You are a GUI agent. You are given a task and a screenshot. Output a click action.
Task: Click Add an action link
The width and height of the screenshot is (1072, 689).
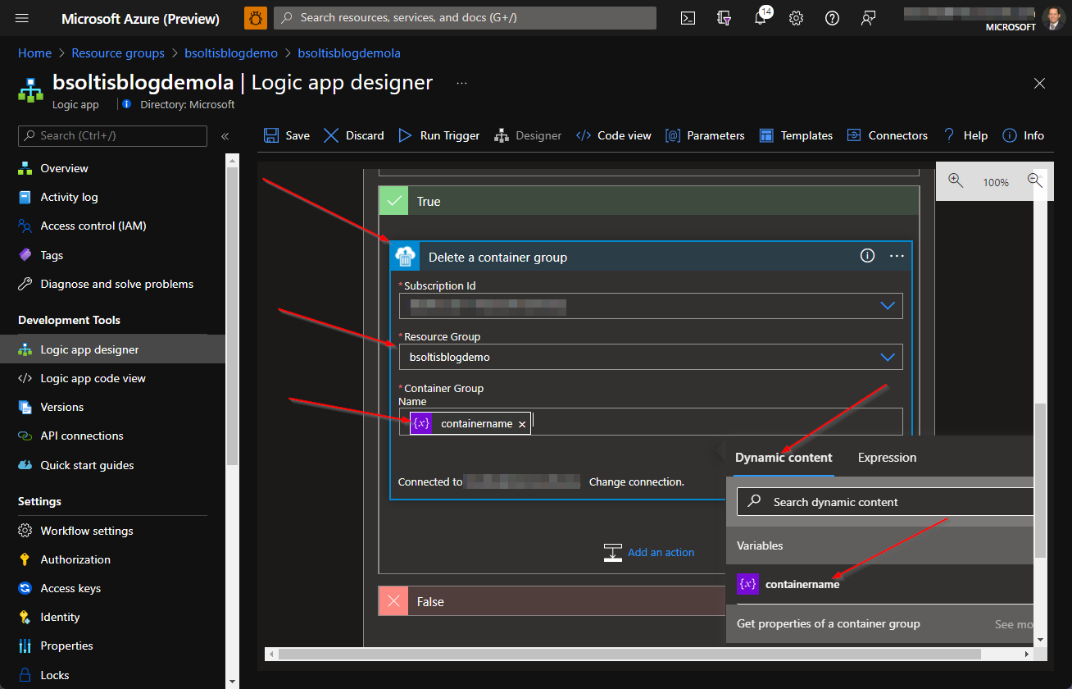click(x=661, y=552)
